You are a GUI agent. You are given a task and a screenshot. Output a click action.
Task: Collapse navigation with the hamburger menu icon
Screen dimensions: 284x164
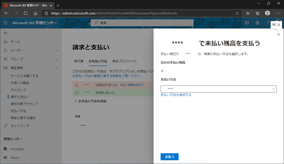click(5, 33)
